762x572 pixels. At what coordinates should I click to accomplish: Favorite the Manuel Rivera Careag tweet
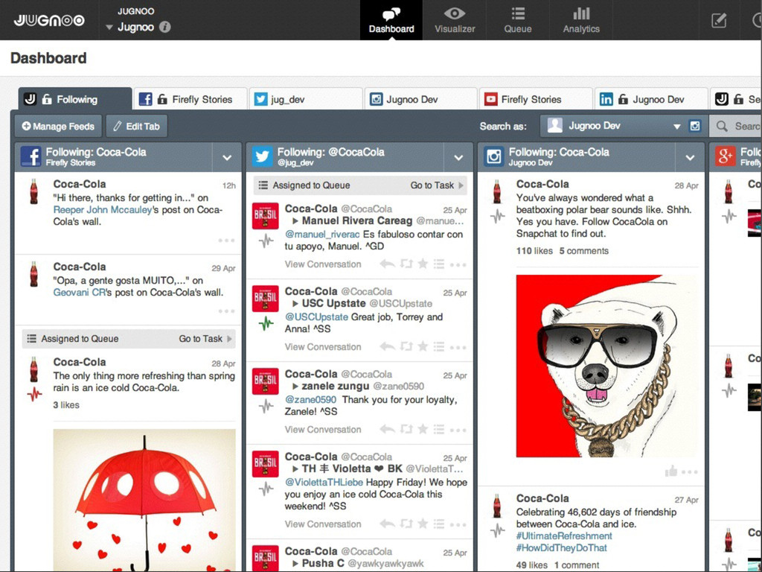click(x=423, y=264)
